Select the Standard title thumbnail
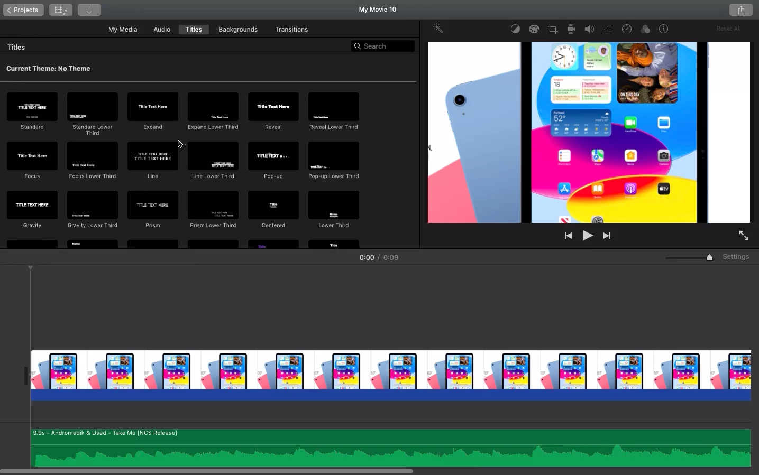The image size is (759, 475). (32, 107)
